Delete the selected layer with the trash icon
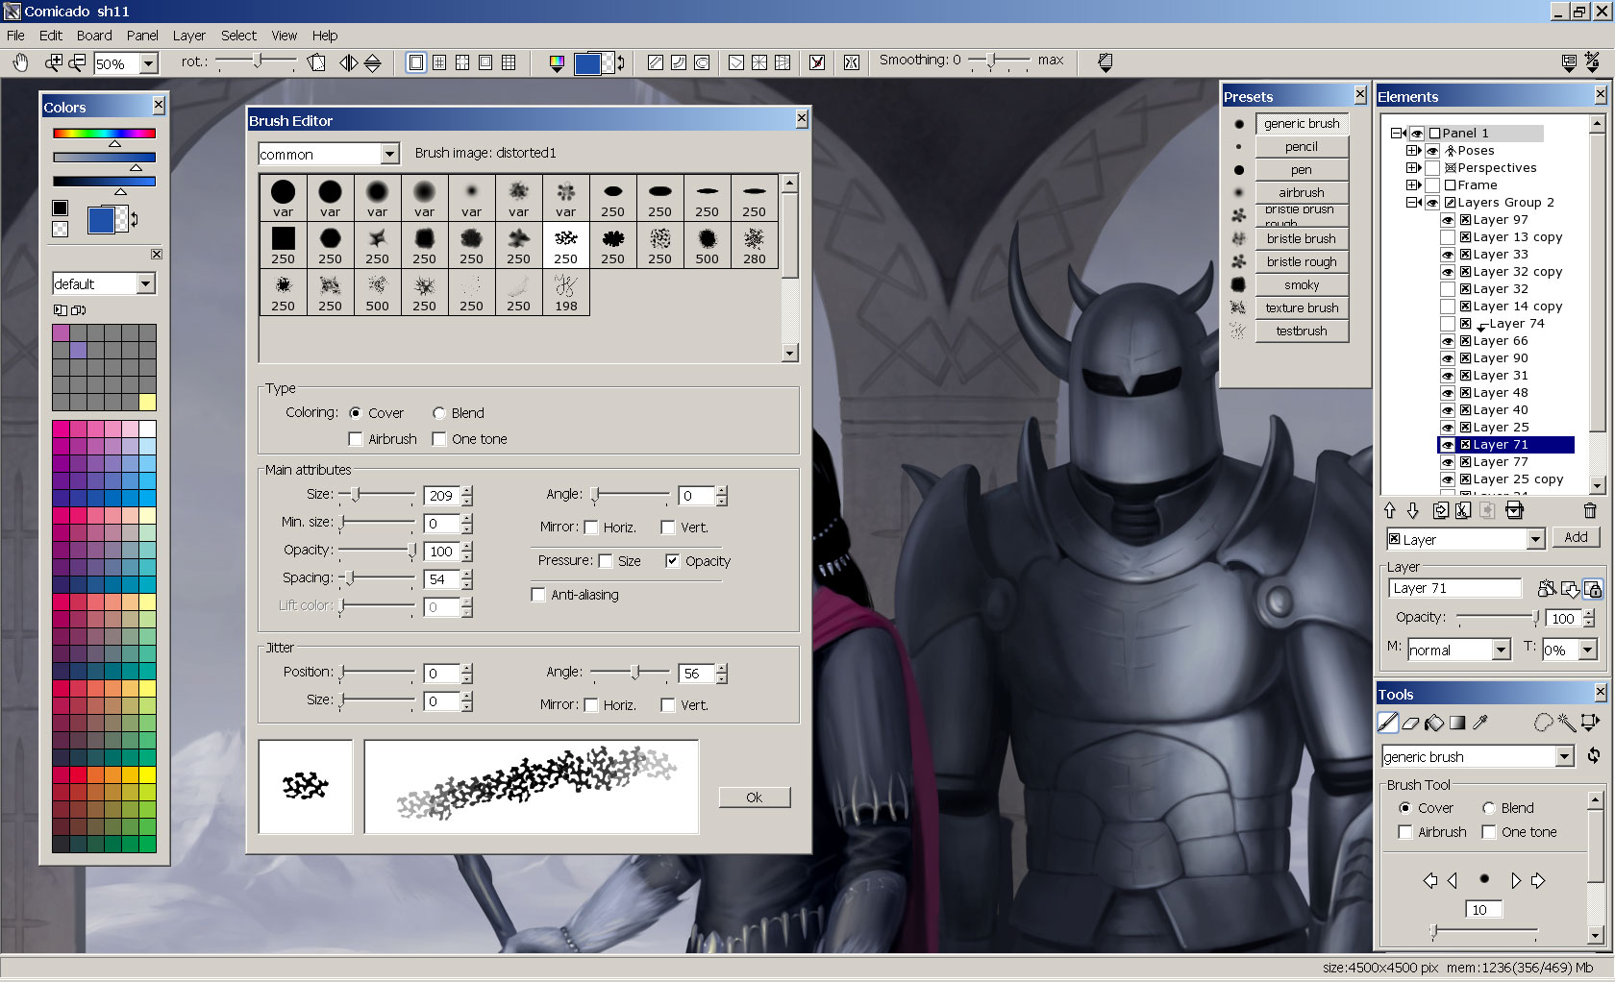Image resolution: width=1615 pixels, height=982 pixels. point(1589,510)
